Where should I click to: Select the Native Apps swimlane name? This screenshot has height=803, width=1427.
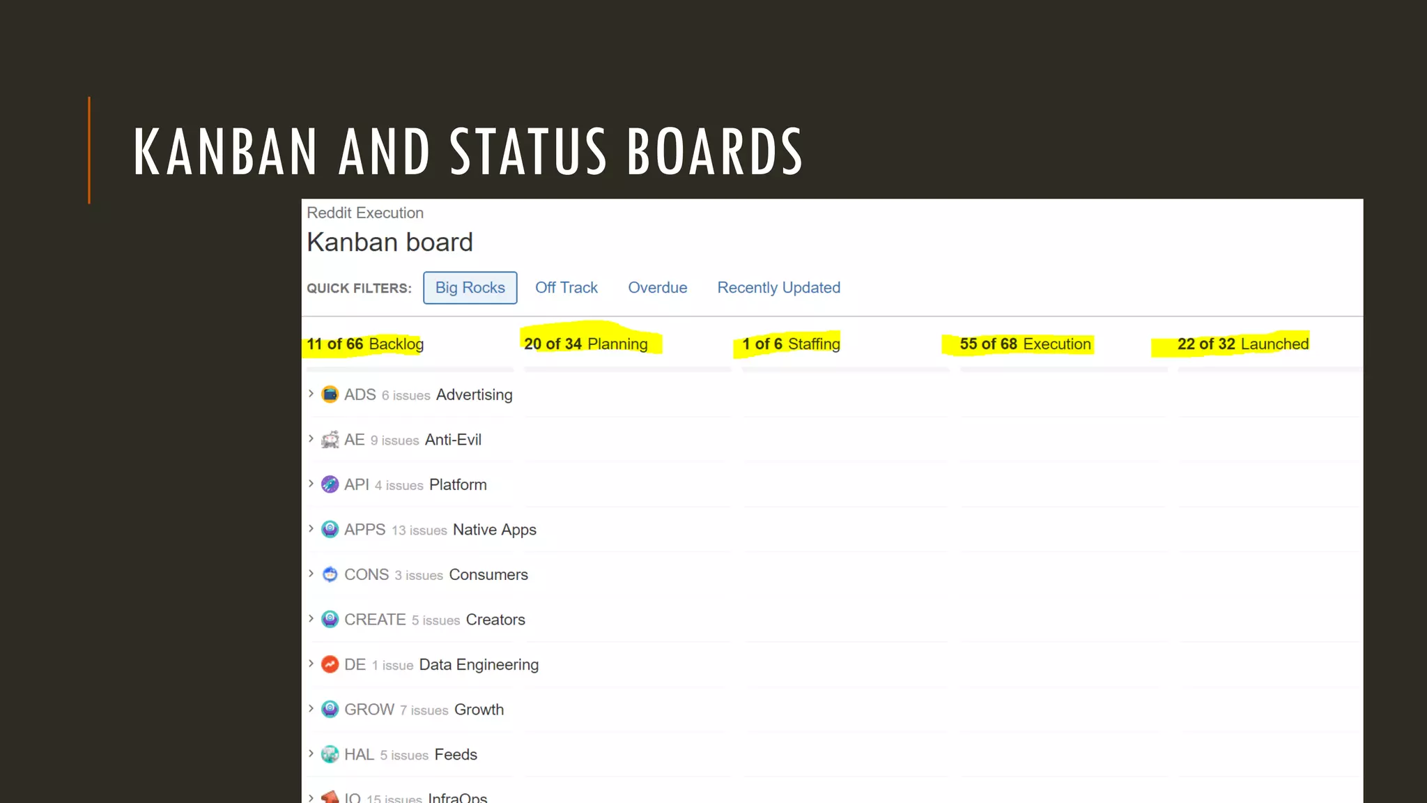(495, 530)
